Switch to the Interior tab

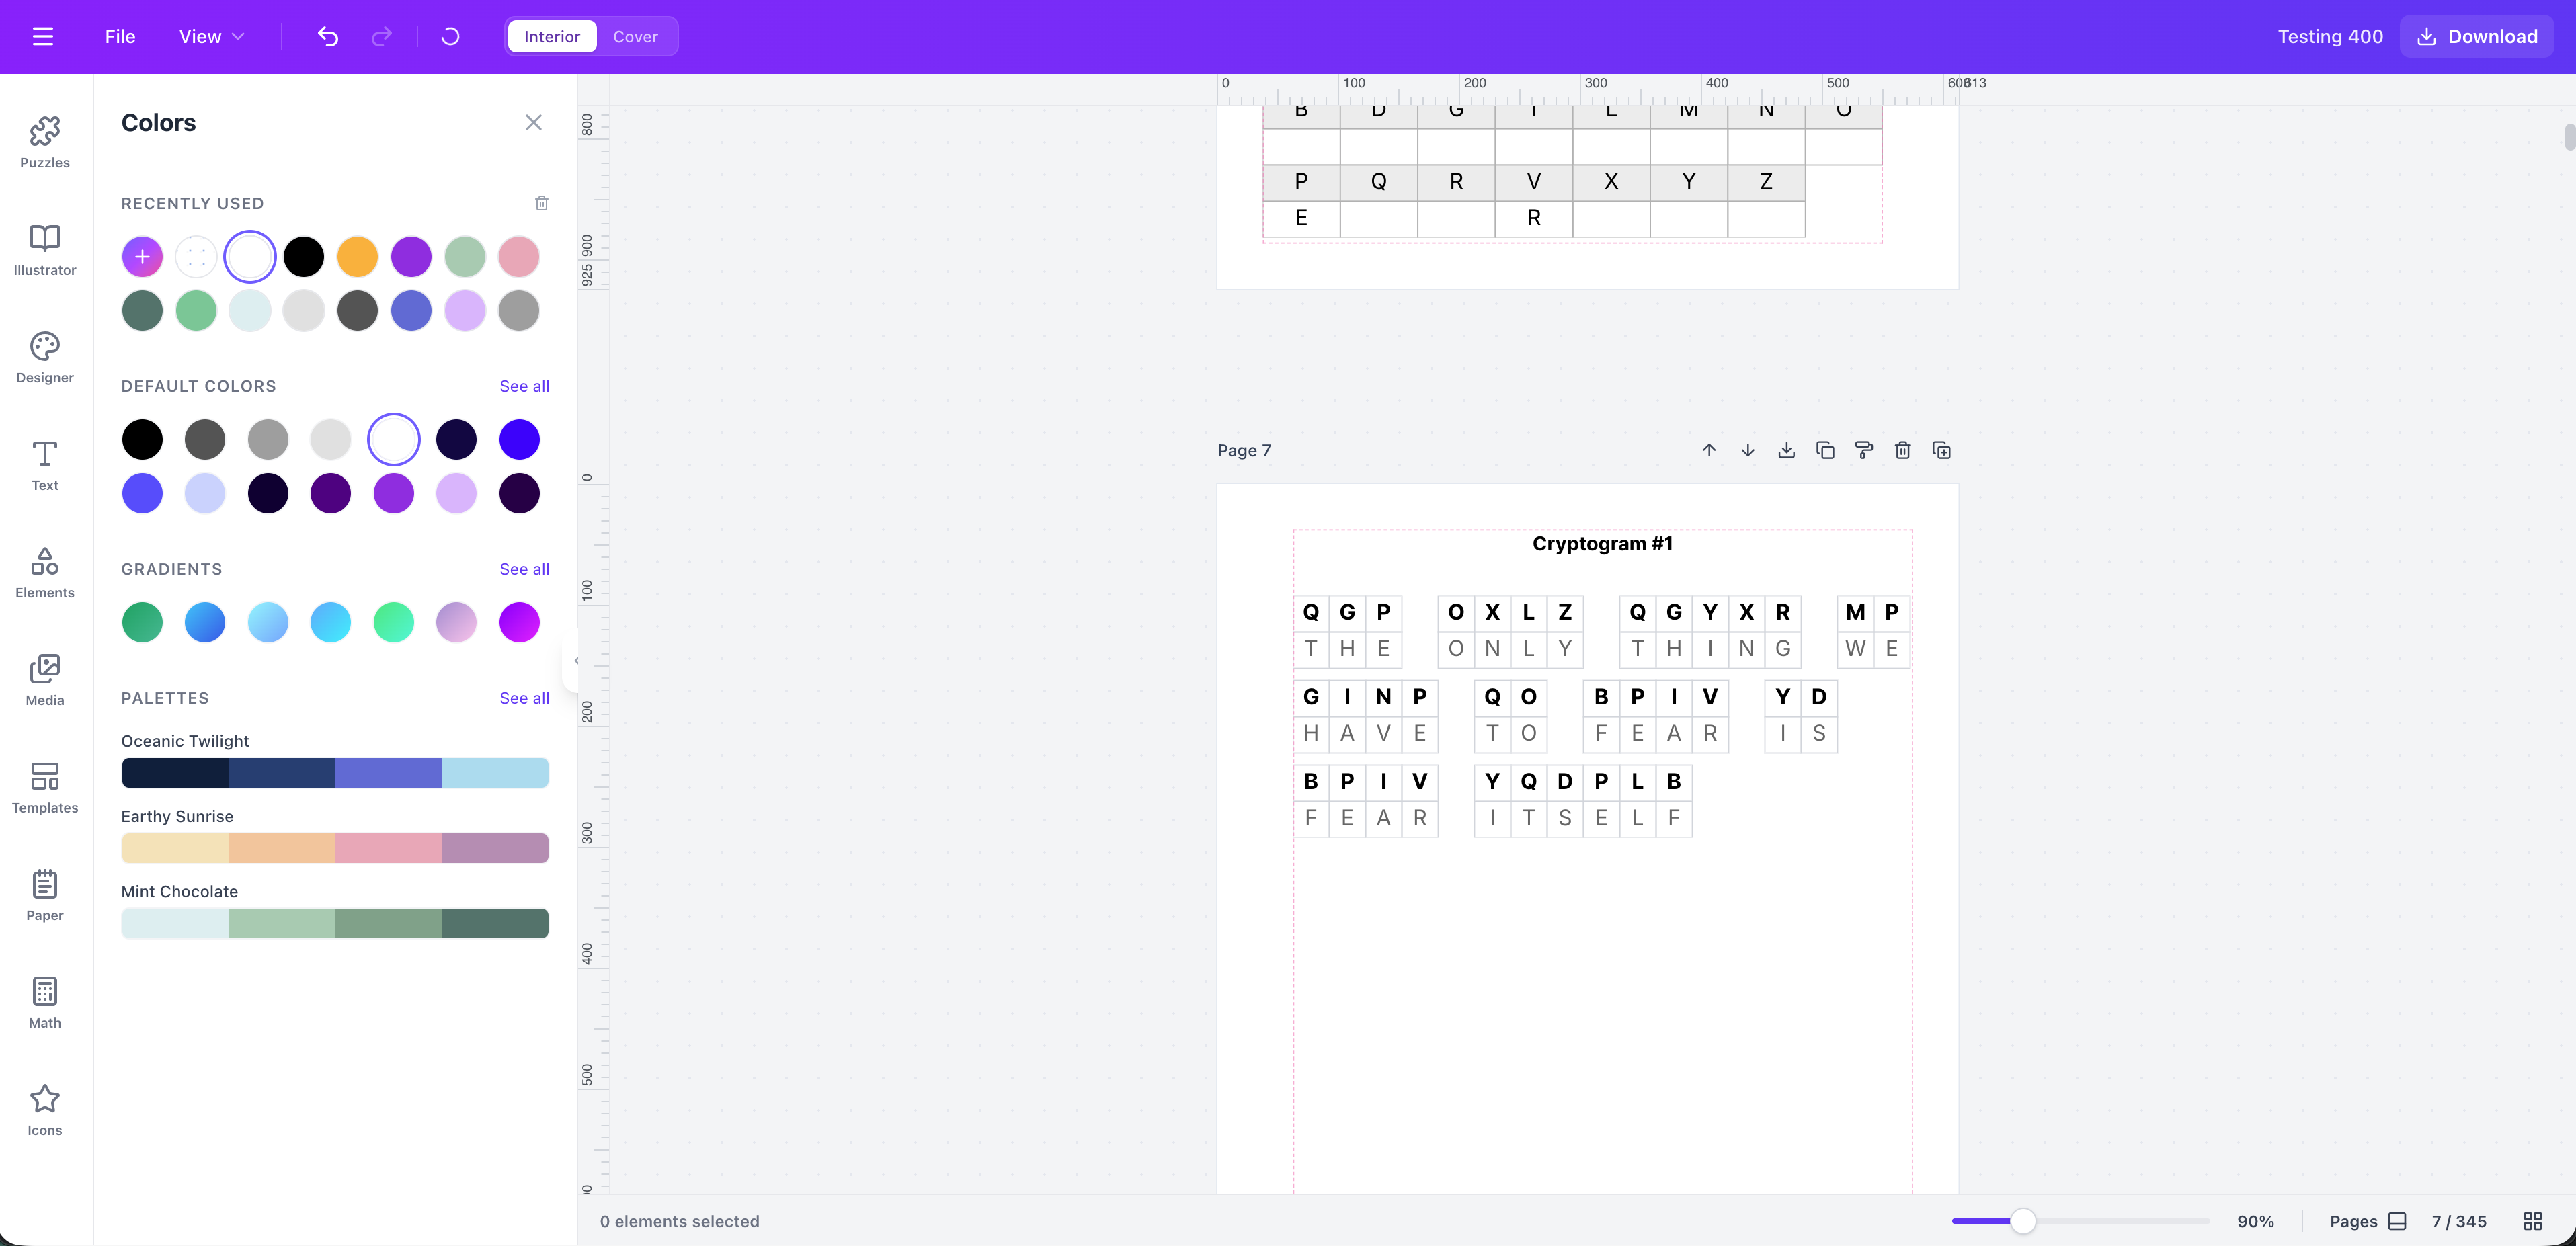tap(551, 36)
